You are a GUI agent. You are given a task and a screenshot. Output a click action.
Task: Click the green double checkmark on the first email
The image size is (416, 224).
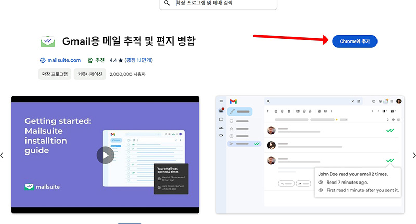[390, 130]
